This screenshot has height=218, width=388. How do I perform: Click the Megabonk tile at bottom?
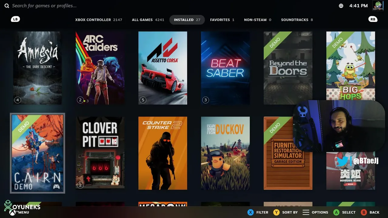pyautogui.click(x=163, y=205)
